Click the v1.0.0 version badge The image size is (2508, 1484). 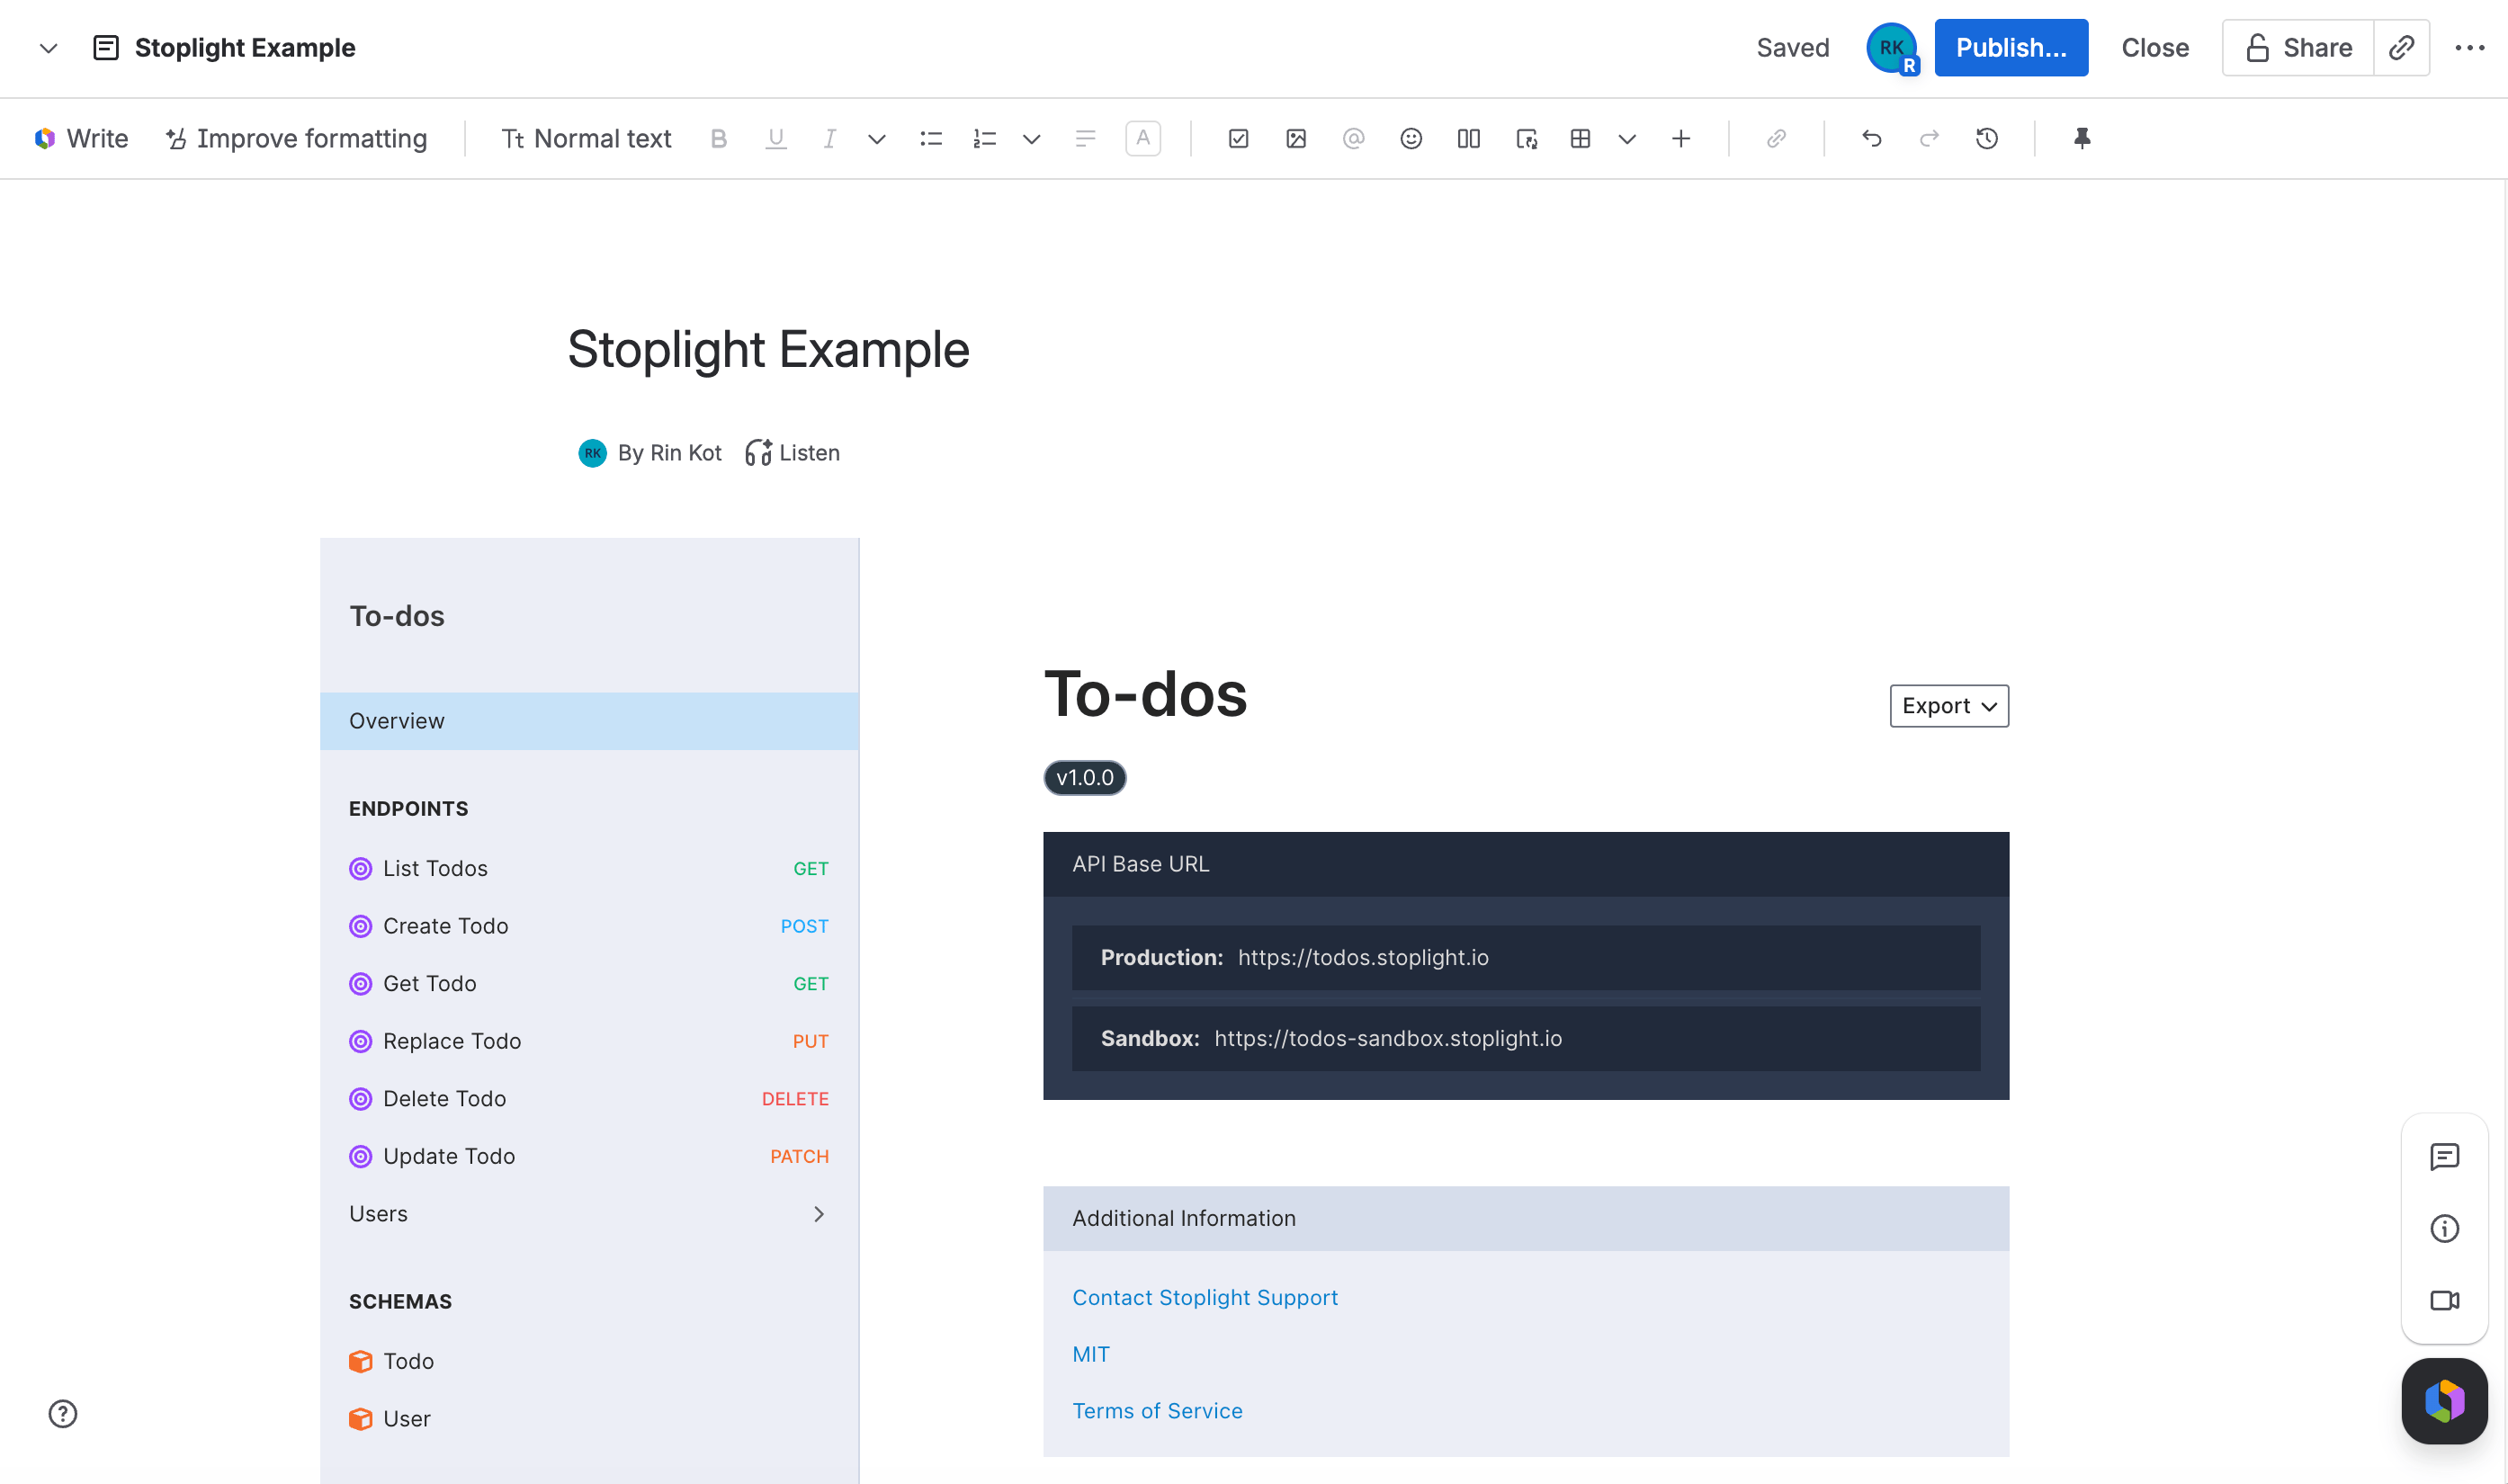click(1085, 778)
